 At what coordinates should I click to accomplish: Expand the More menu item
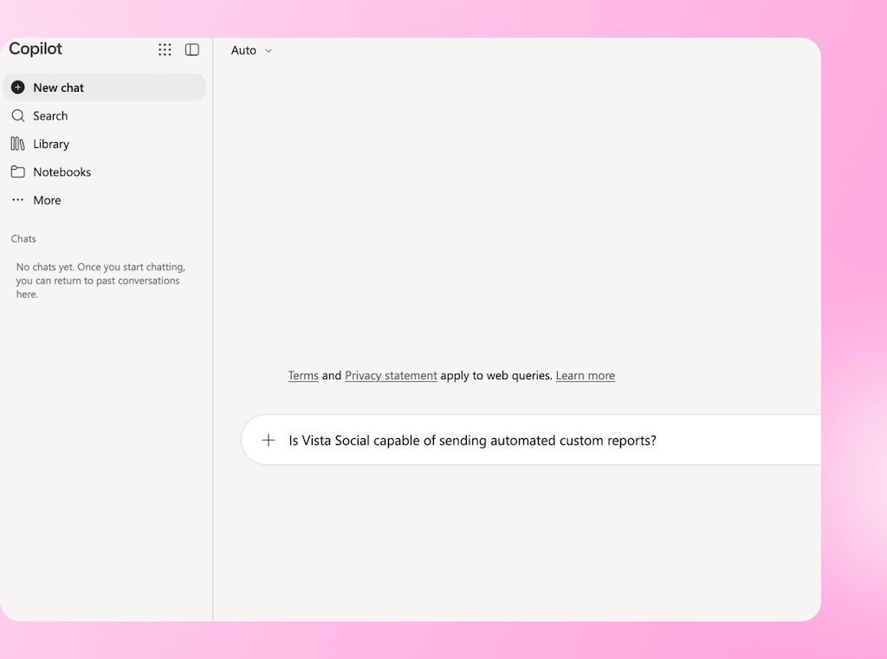click(x=104, y=200)
